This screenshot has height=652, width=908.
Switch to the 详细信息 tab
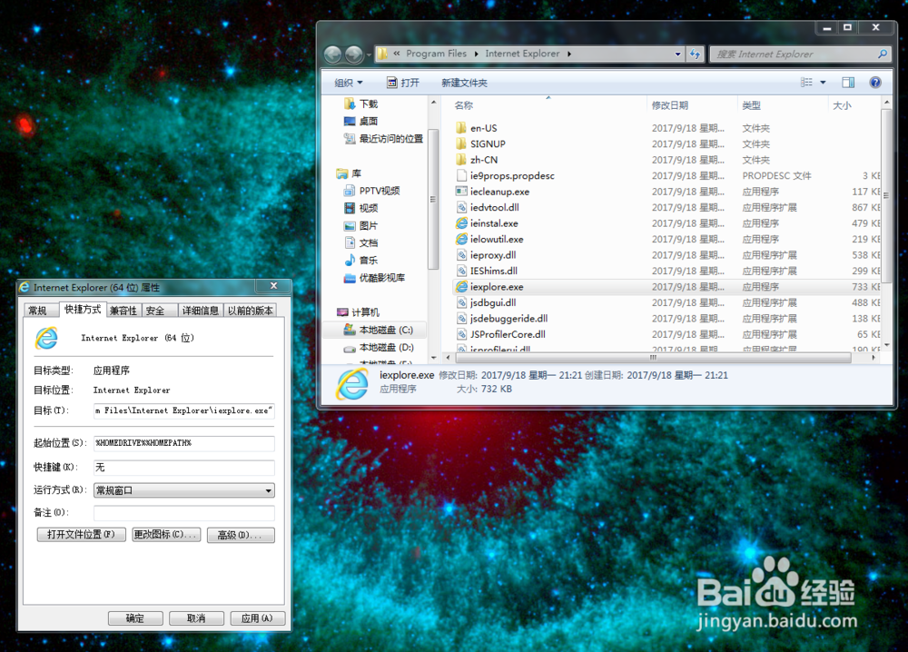(x=201, y=311)
